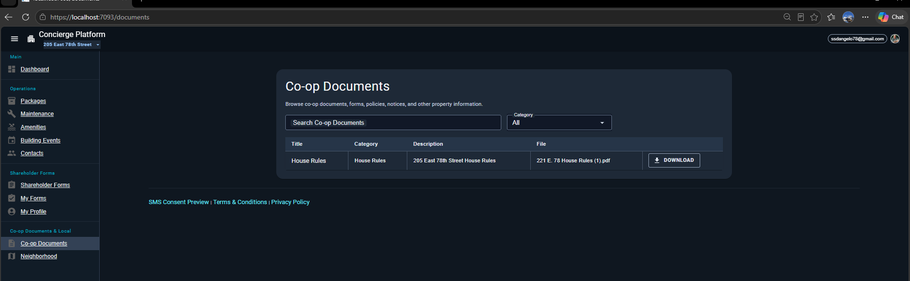This screenshot has height=281, width=910.
Task: Go to My Forms
Action: (33, 198)
